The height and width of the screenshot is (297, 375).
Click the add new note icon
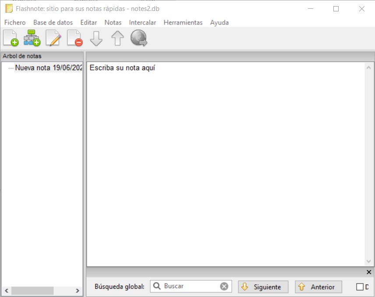coord(11,38)
